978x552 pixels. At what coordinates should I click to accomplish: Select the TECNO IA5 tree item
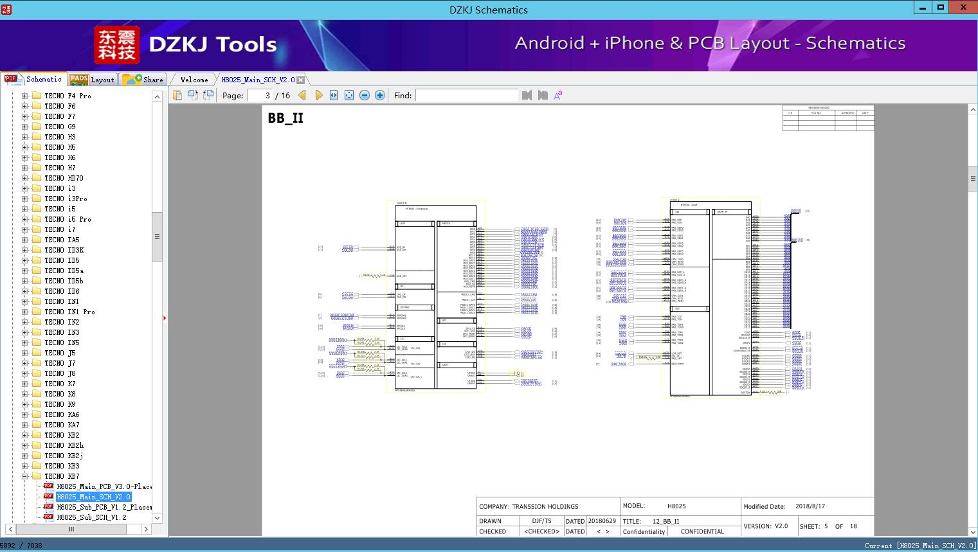pyautogui.click(x=62, y=240)
